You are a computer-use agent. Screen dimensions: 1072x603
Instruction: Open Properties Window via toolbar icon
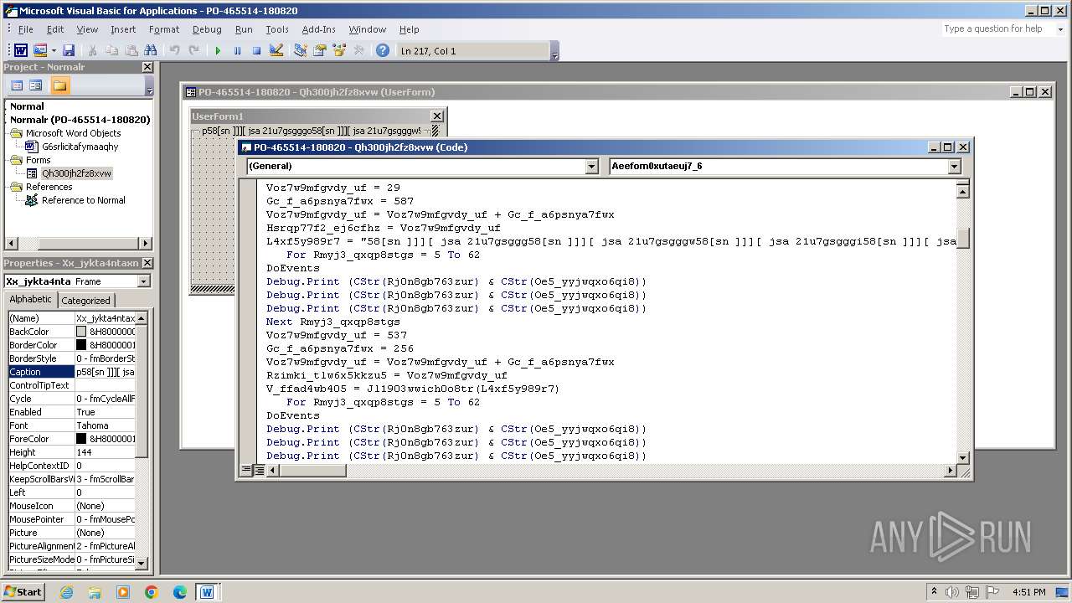(320, 51)
